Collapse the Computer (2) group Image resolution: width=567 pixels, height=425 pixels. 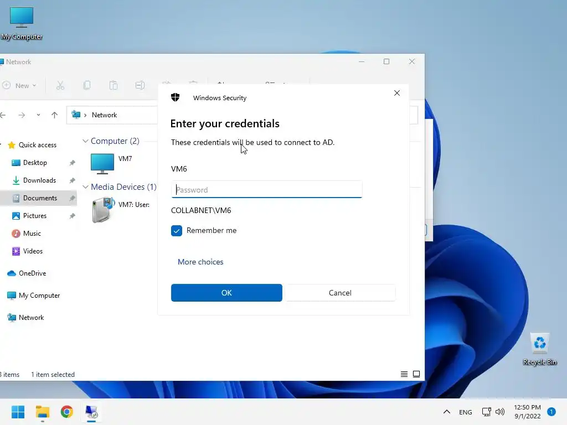coord(85,141)
